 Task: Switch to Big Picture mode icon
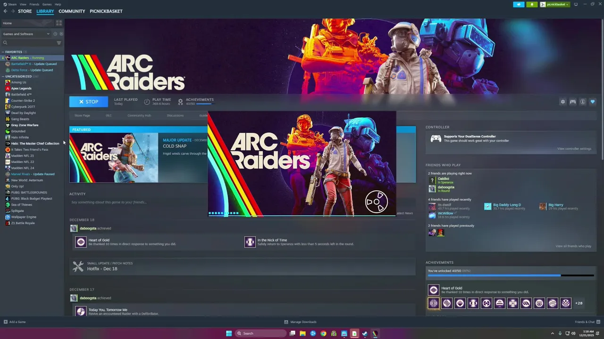(576, 4)
